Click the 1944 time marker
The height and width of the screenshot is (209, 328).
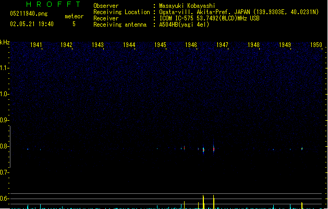(129, 45)
